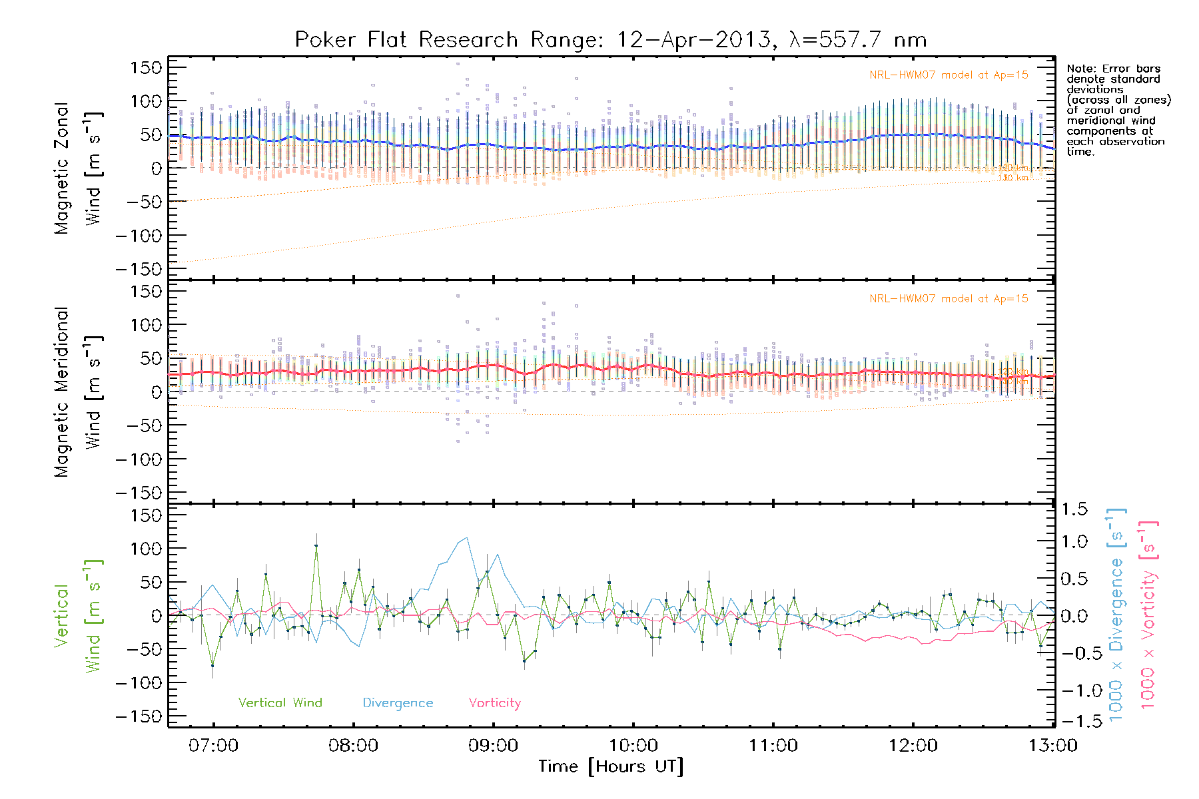Click the Poker Flat Research Range plot title

coord(610,40)
